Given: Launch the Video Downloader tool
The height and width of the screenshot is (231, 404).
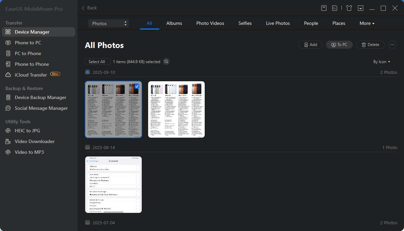Looking at the screenshot, I should [34, 141].
